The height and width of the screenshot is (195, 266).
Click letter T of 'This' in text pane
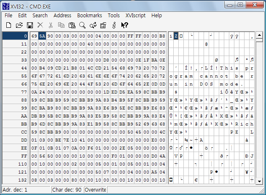point(221,68)
